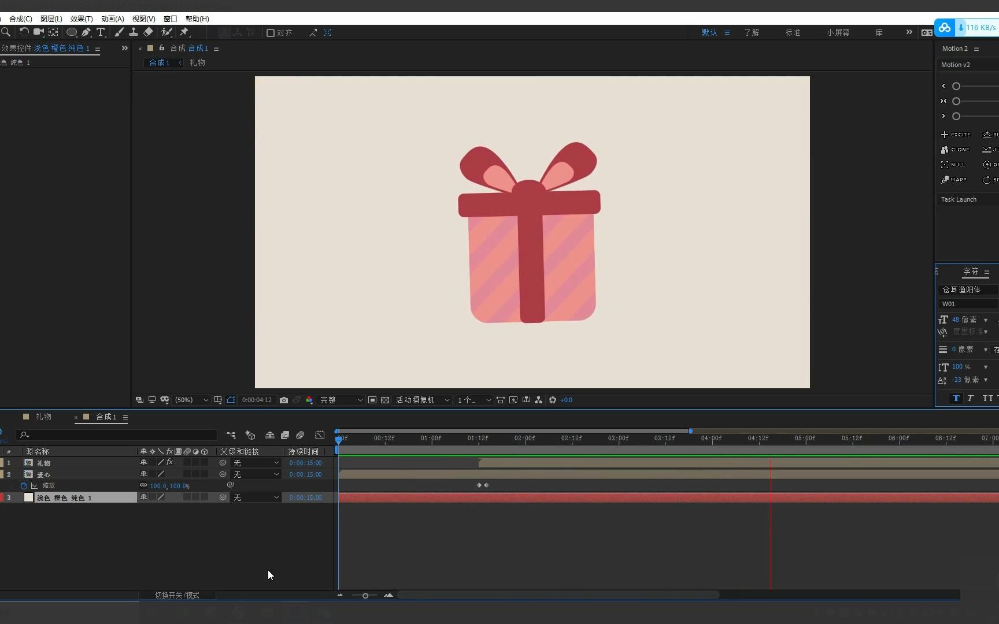Select the Clone Stamp tool

(x=133, y=32)
